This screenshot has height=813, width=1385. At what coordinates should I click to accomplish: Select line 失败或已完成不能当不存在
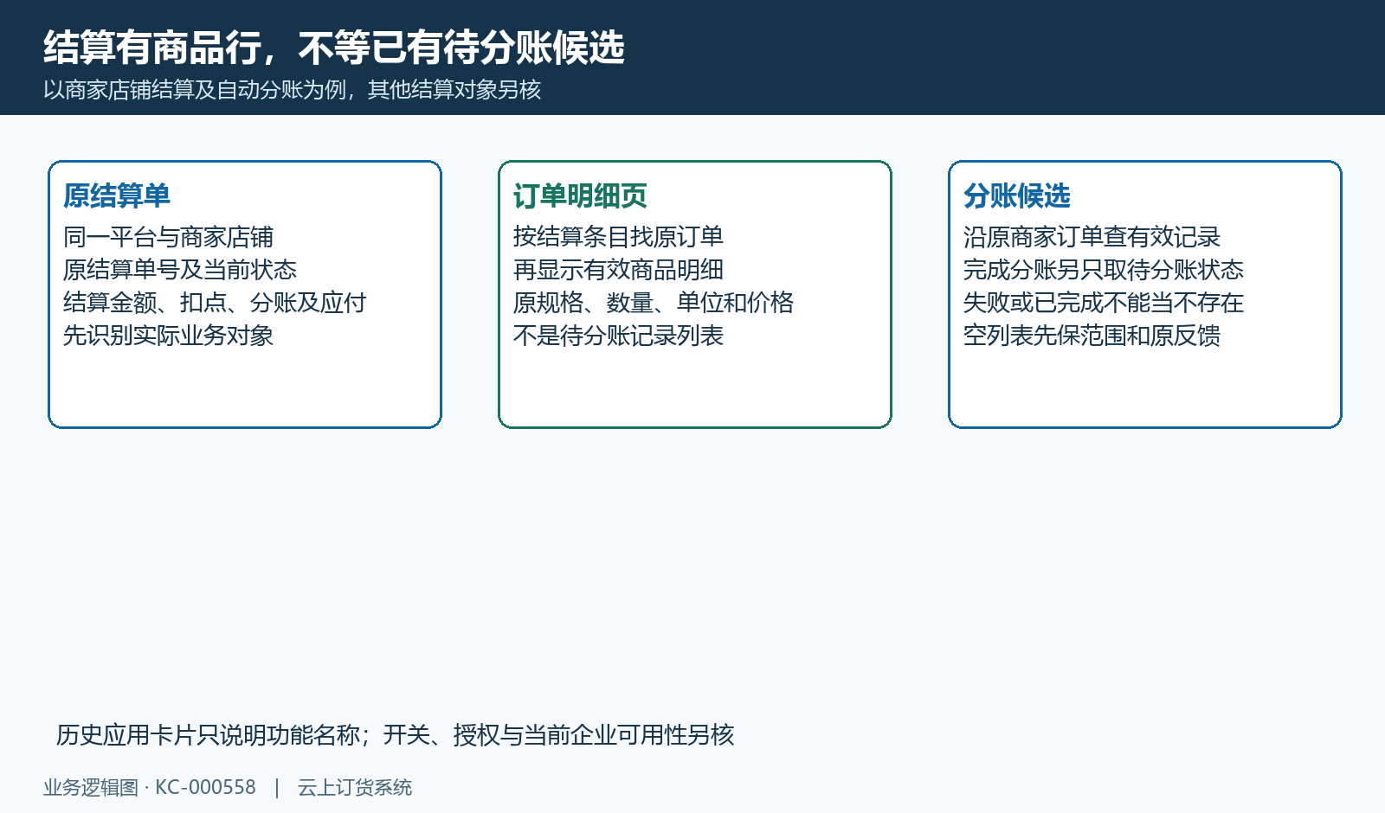point(1104,303)
